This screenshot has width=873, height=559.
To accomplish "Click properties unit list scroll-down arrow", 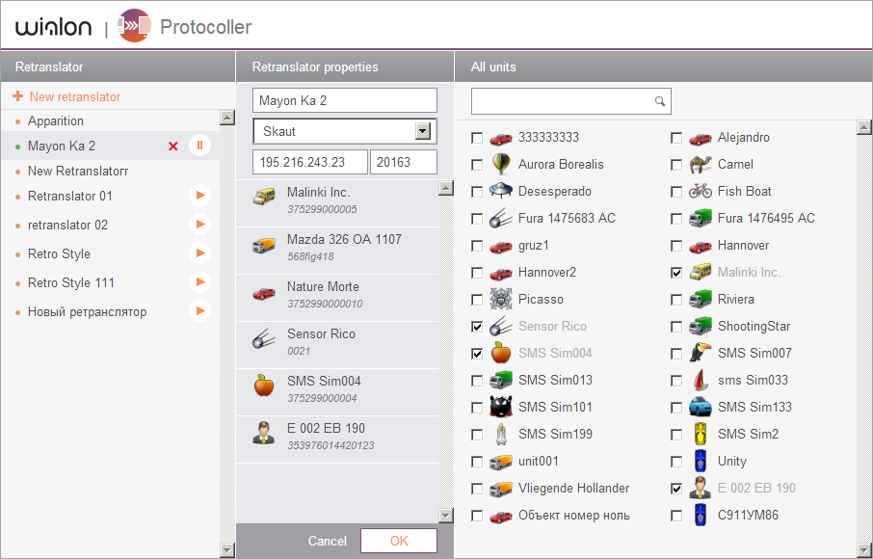I will [446, 516].
